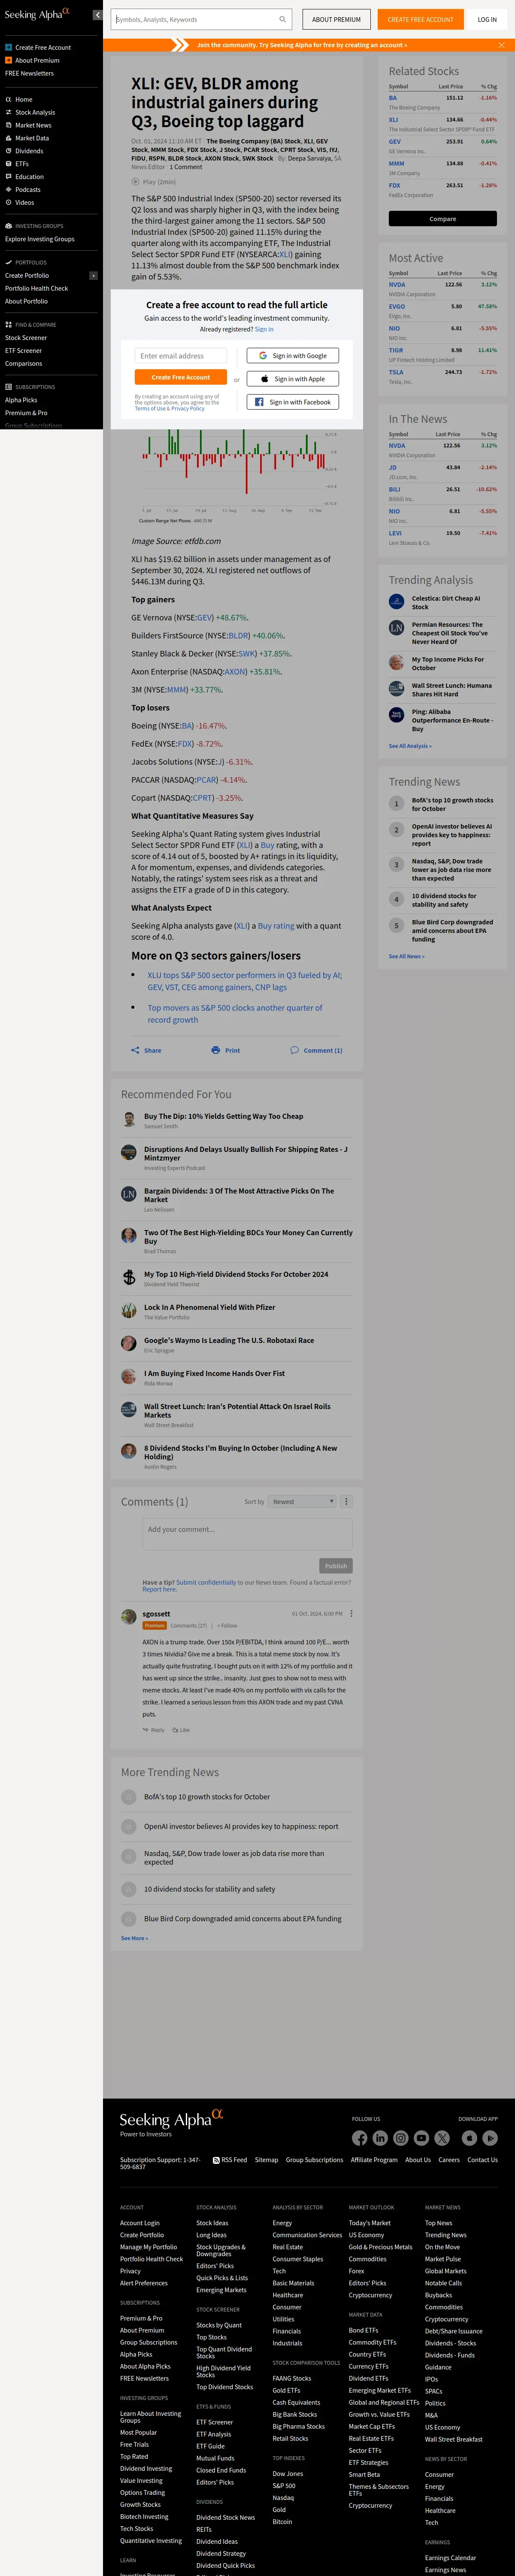Viewport: 515px width, 2576px height.
Task: Play the article audio (2min)
Action: (153, 182)
